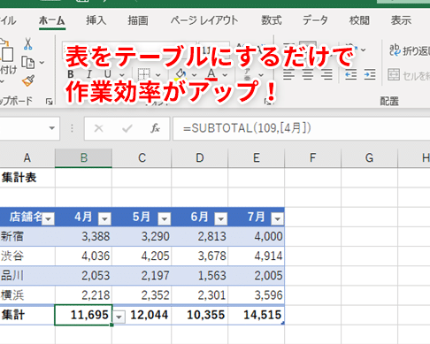Open 4月 column filter dropdown
This screenshot has height=344, width=430.
click(104, 219)
